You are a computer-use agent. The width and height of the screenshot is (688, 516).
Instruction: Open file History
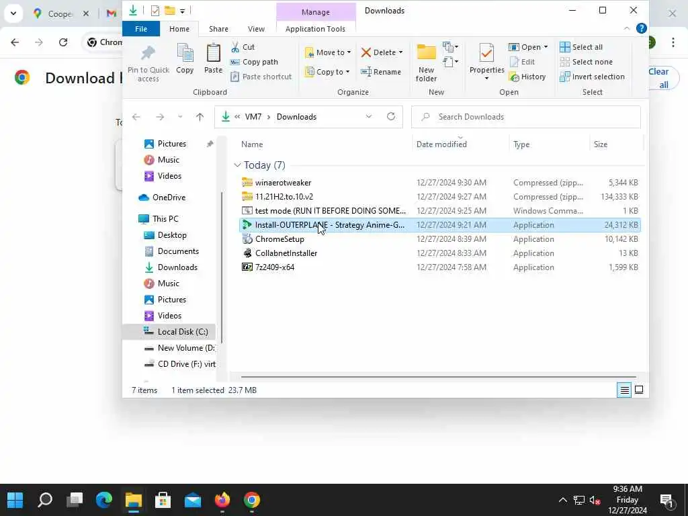(527, 77)
